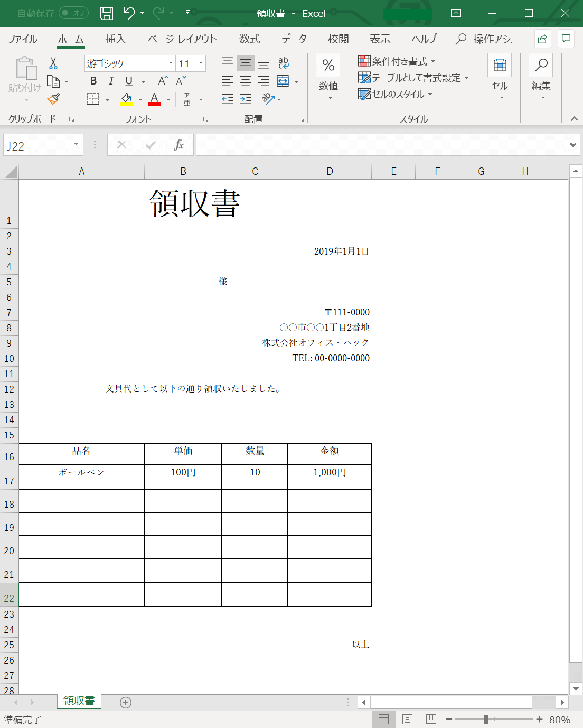583x728 pixels.
Task: Apply red font color
Action: tap(154, 99)
